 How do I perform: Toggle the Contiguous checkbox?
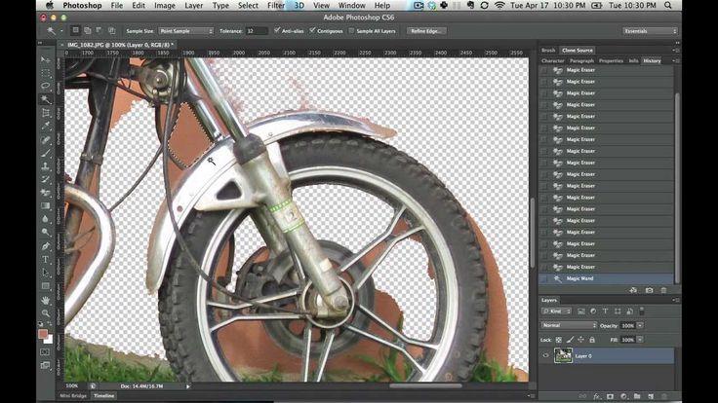312,30
